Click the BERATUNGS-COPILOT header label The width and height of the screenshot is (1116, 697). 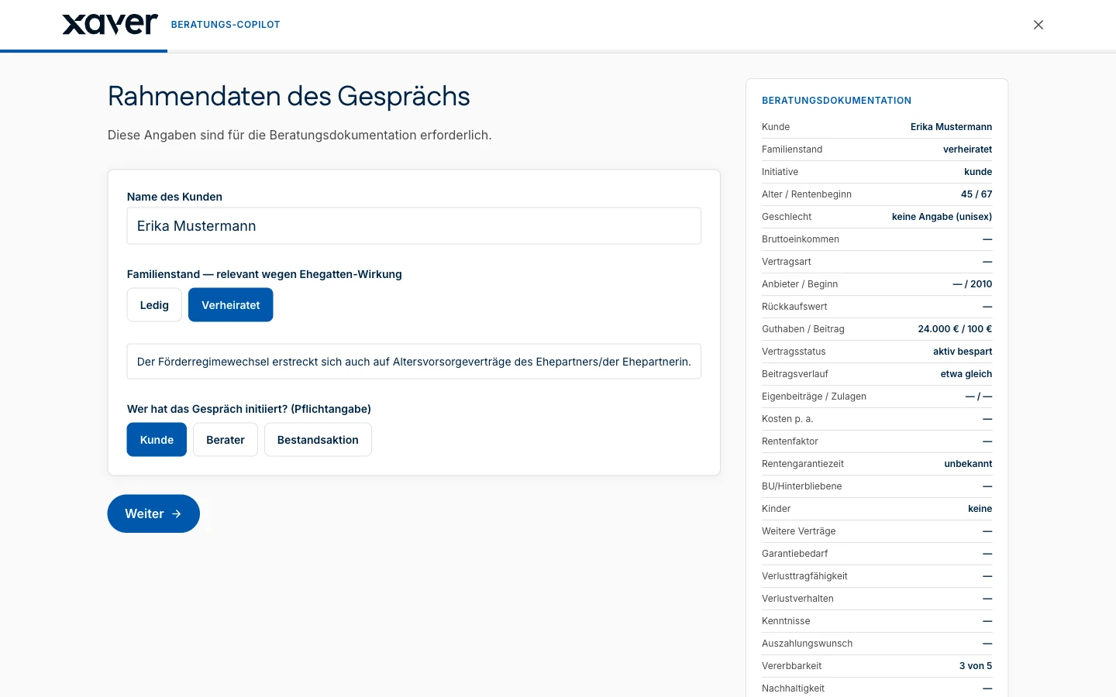[x=226, y=25]
